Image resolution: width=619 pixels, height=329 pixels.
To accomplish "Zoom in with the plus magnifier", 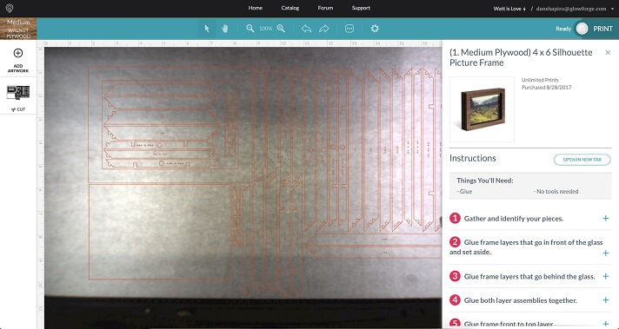I will [x=281, y=29].
